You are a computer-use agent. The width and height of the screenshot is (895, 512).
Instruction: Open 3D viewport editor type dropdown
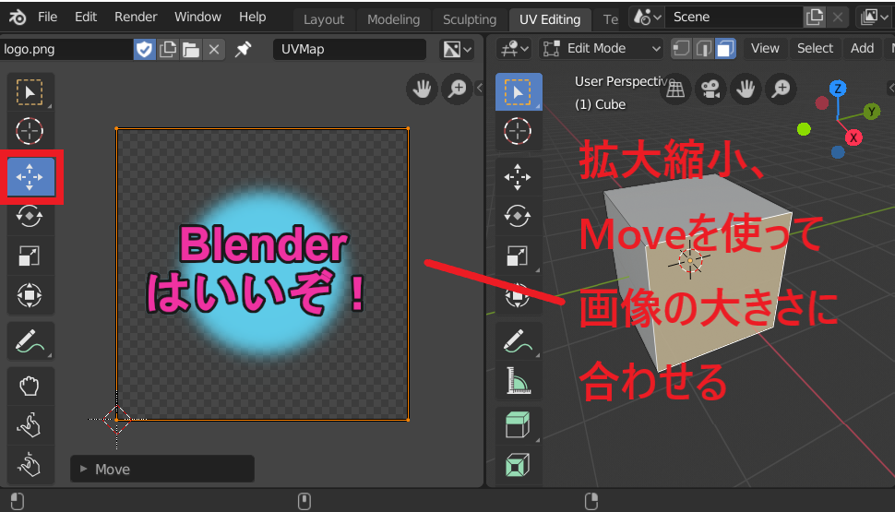coord(514,49)
